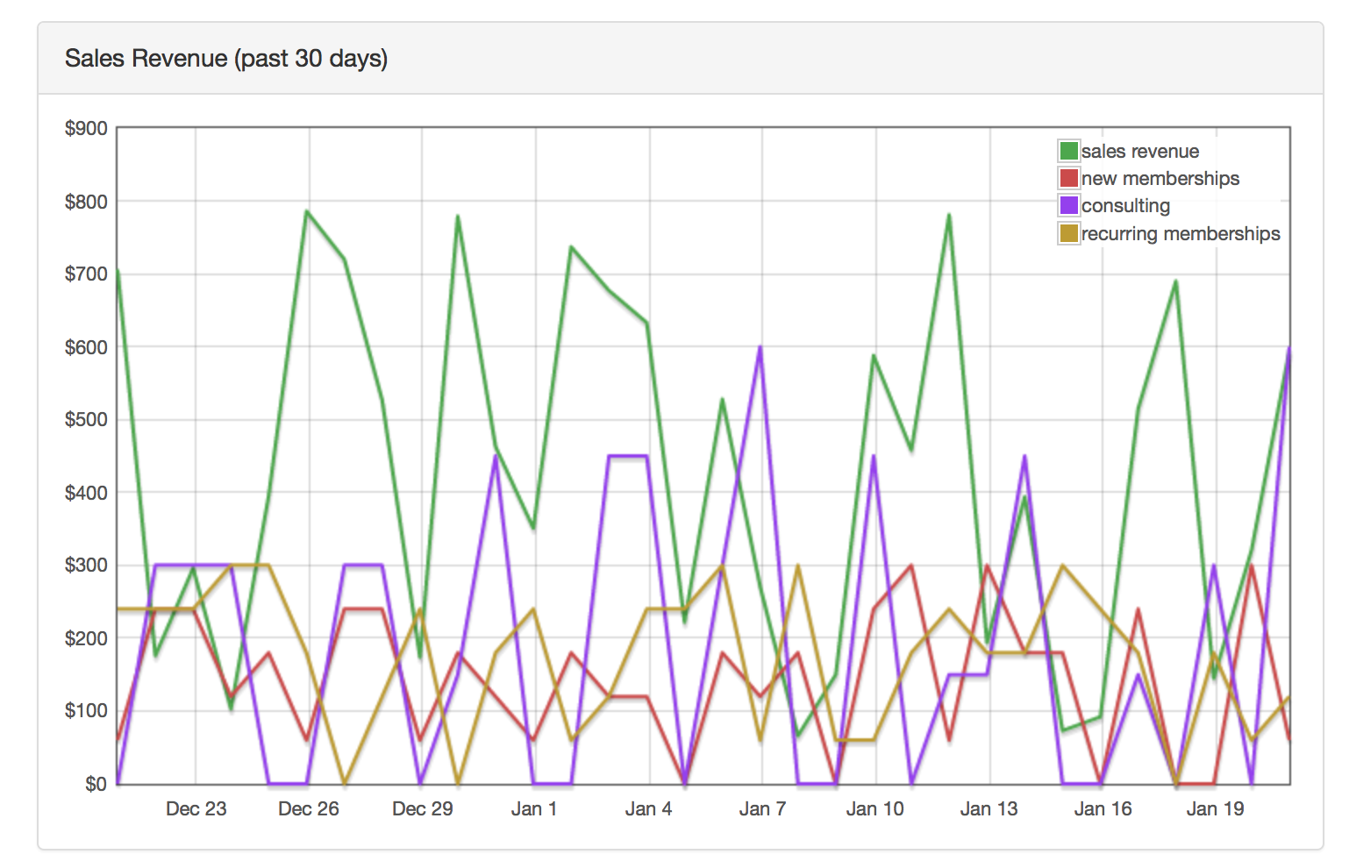Click the Dec 23 x-axis label
Image resolution: width=1349 pixels, height=861 pixels.
coord(196,808)
